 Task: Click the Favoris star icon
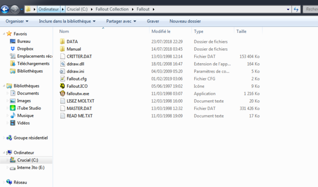pos(9,33)
